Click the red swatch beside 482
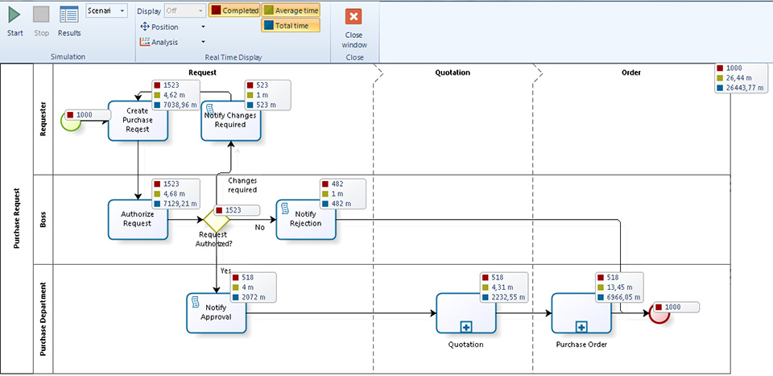The width and height of the screenshot is (773, 376). (325, 184)
